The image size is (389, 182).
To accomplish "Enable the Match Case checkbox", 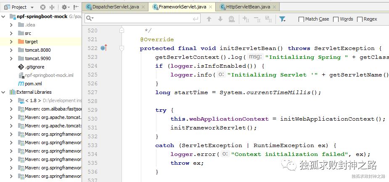I will [301, 19].
